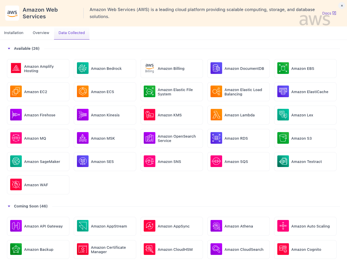Viewport: 347px width, 261px height.
Task: Select the Amazon S3 bucket icon
Action: pos(283,138)
